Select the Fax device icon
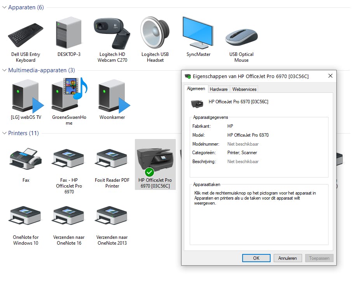 25,158
